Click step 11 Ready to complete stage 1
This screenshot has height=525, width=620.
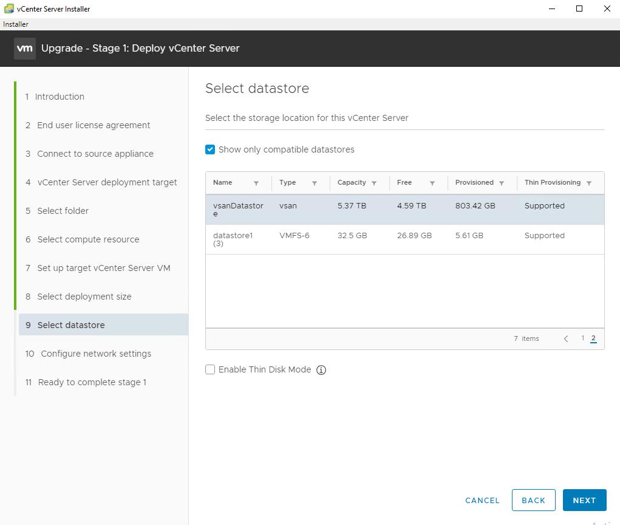click(x=86, y=382)
